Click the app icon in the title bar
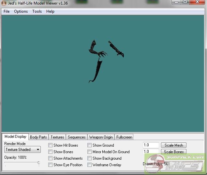Viewport: 207px width, 175px height. pyautogui.click(x=4, y=3)
